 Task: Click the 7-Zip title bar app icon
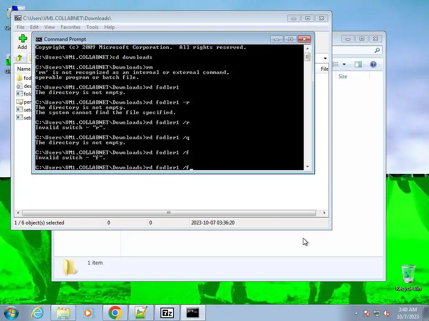18,18
